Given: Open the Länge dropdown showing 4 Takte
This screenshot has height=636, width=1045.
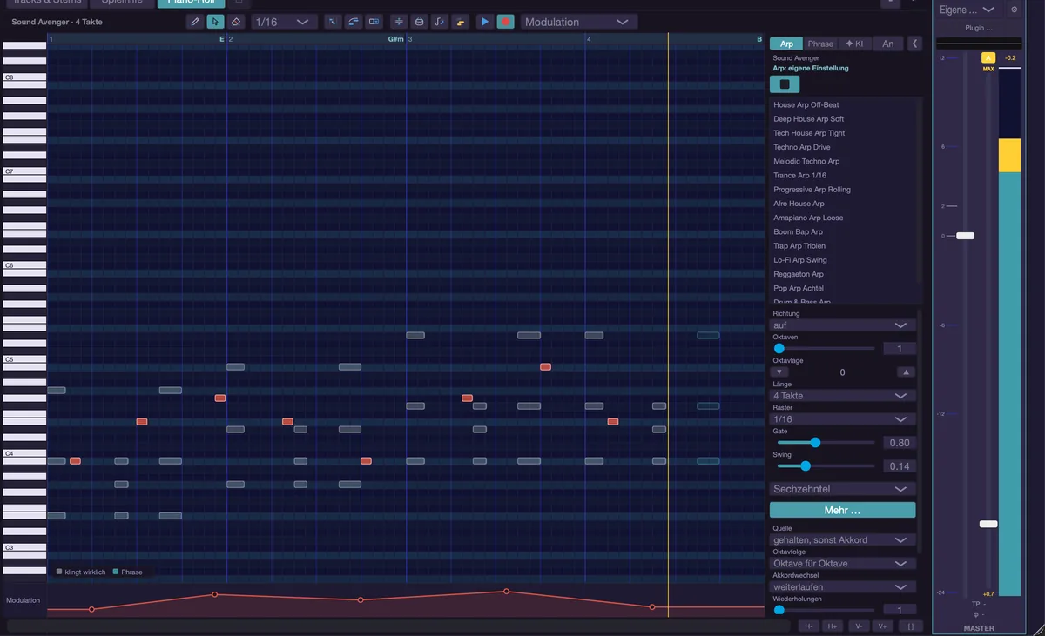Looking at the screenshot, I should tap(842, 396).
